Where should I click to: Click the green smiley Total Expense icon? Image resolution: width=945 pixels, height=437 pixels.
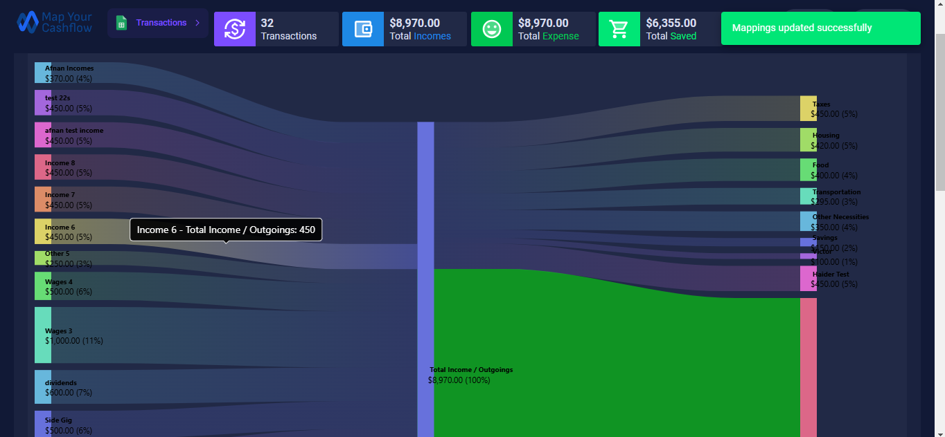(x=492, y=29)
